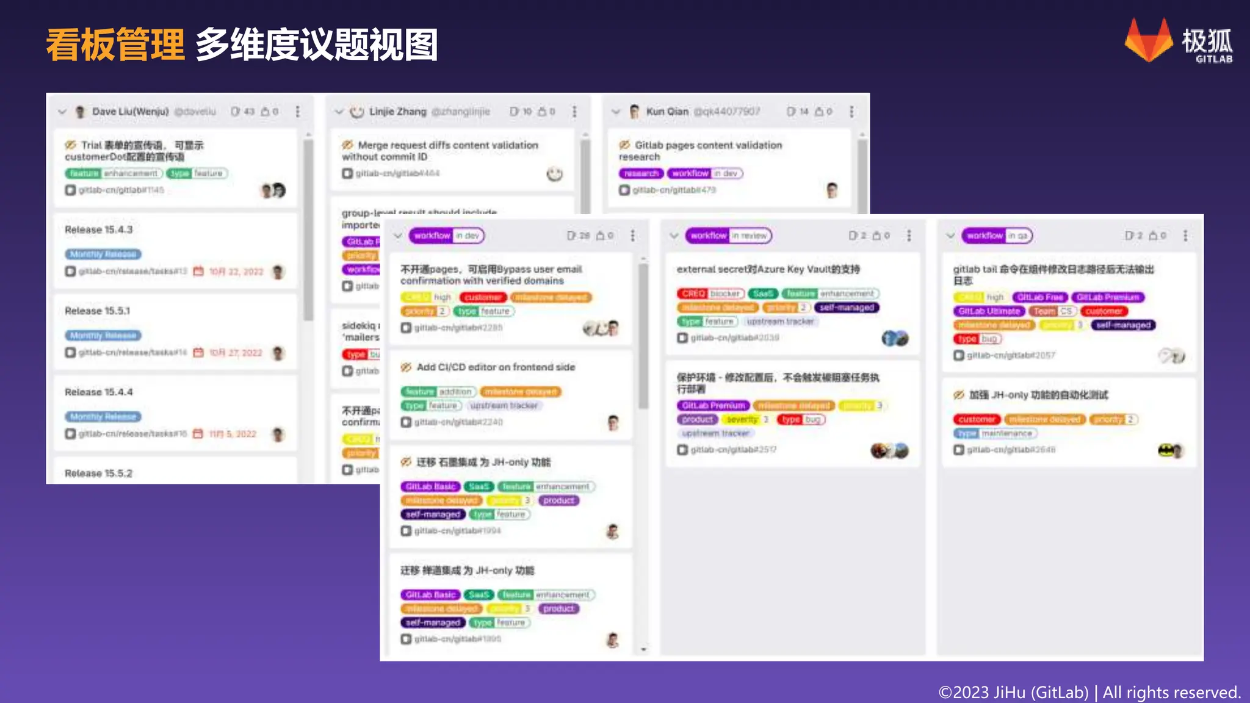The image size is (1250, 703).
Task: Click CREQ blocker label on Azure Key Vault card
Action: pyautogui.click(x=710, y=294)
